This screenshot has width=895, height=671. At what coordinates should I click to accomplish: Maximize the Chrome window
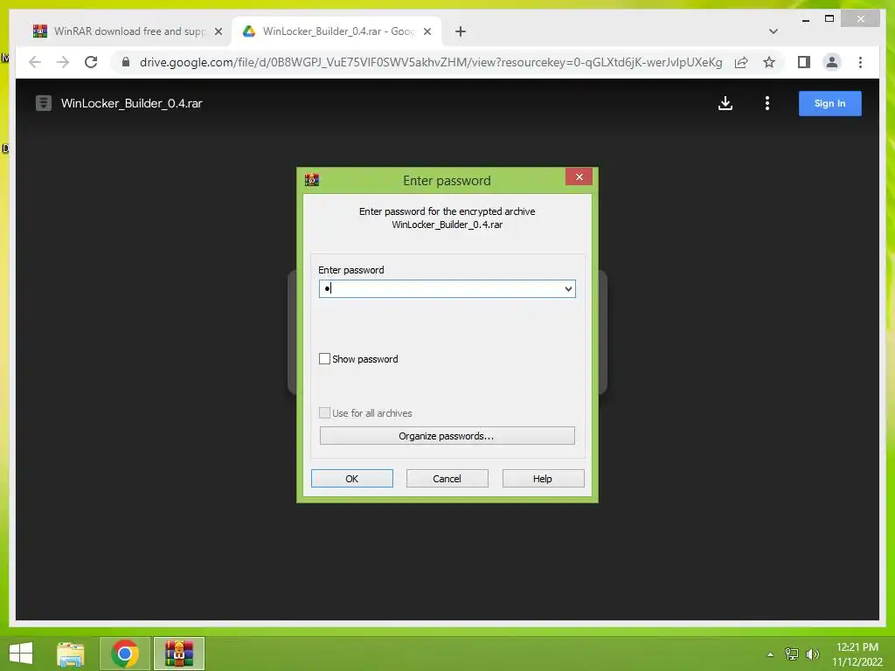click(829, 19)
